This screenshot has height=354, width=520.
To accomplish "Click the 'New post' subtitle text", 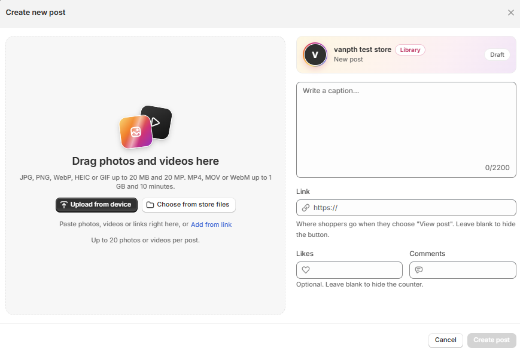I will point(348,59).
